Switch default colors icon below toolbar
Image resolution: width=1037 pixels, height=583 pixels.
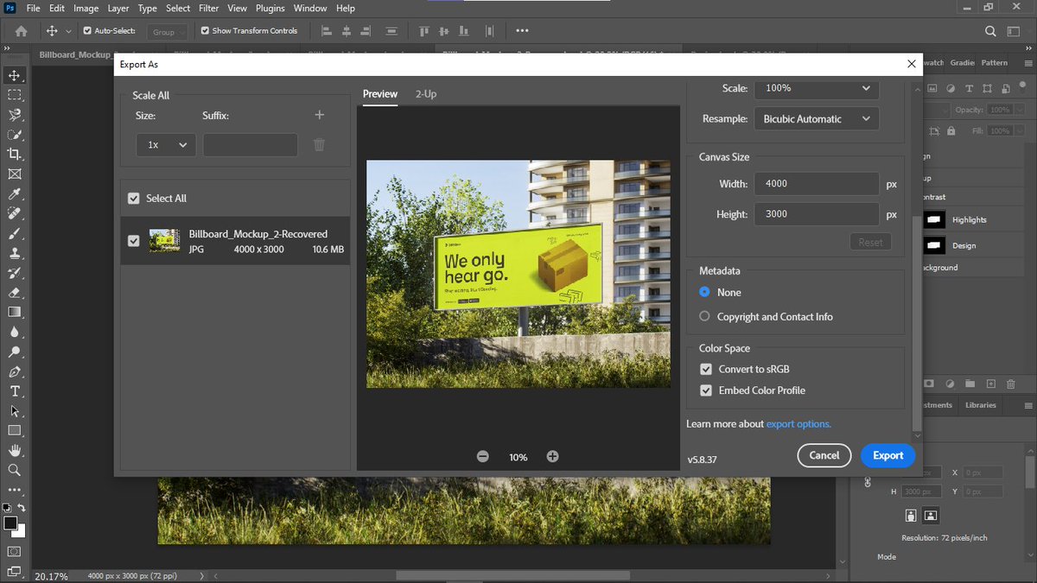[5, 507]
